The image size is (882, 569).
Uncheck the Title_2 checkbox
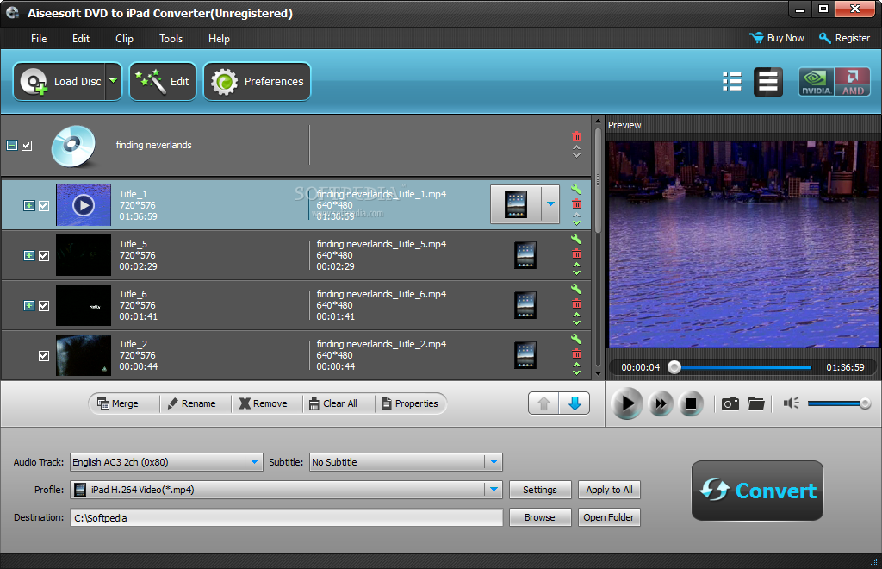pos(44,356)
